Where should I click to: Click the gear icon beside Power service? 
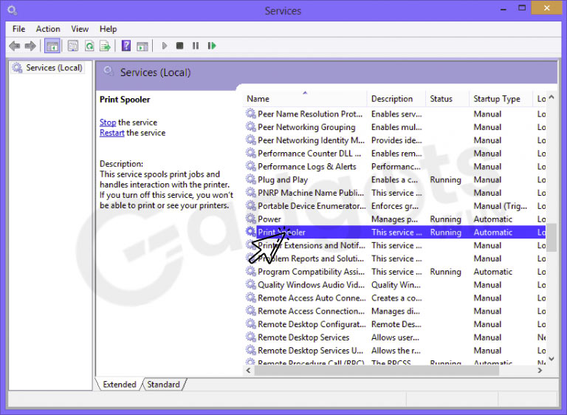(x=250, y=219)
